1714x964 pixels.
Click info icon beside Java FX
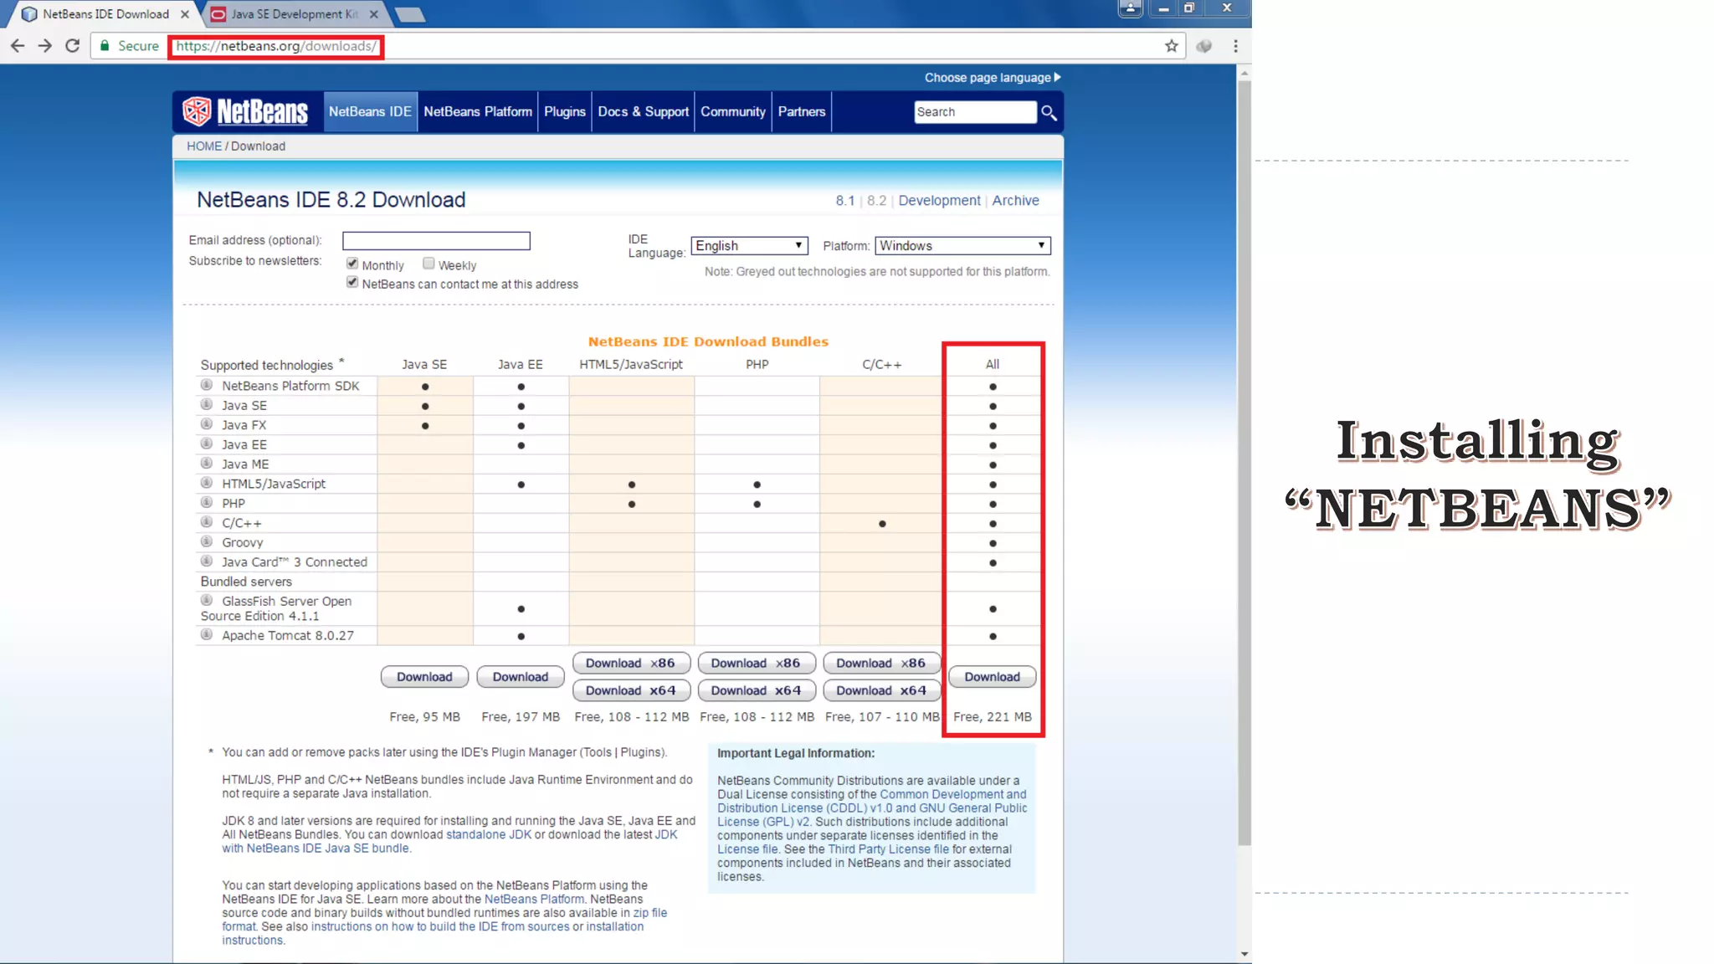[x=207, y=424]
